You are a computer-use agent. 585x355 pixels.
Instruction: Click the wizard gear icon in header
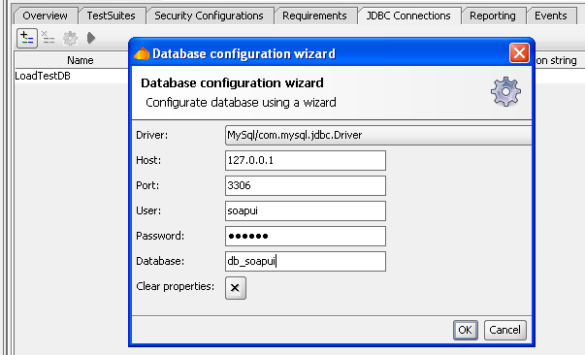click(x=505, y=92)
